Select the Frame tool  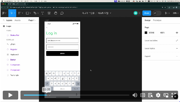point(20,13)
